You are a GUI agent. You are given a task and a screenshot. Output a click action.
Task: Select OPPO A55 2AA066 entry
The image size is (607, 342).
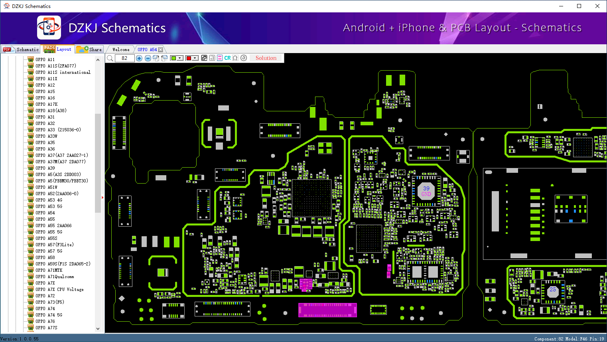(x=54, y=225)
